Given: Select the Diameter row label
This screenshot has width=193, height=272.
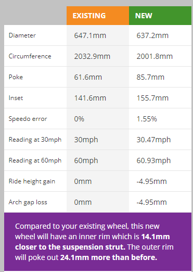Looking at the screenshot, I should click(x=22, y=35).
